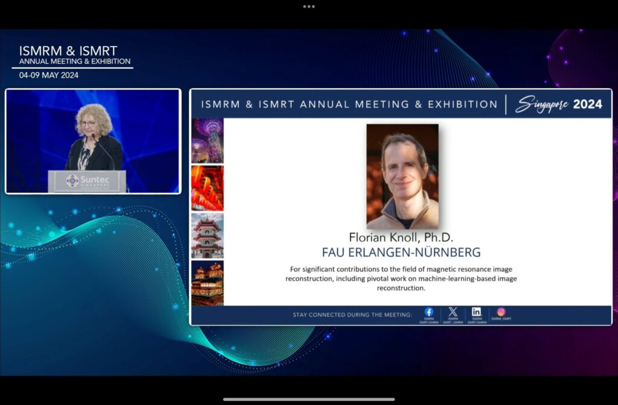The height and width of the screenshot is (405, 618).
Task: Open the LinkedIn social icon
Action: 477,312
